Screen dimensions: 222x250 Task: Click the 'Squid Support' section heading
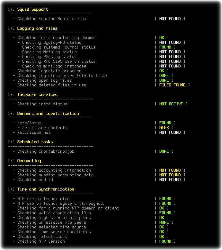tap(33, 9)
